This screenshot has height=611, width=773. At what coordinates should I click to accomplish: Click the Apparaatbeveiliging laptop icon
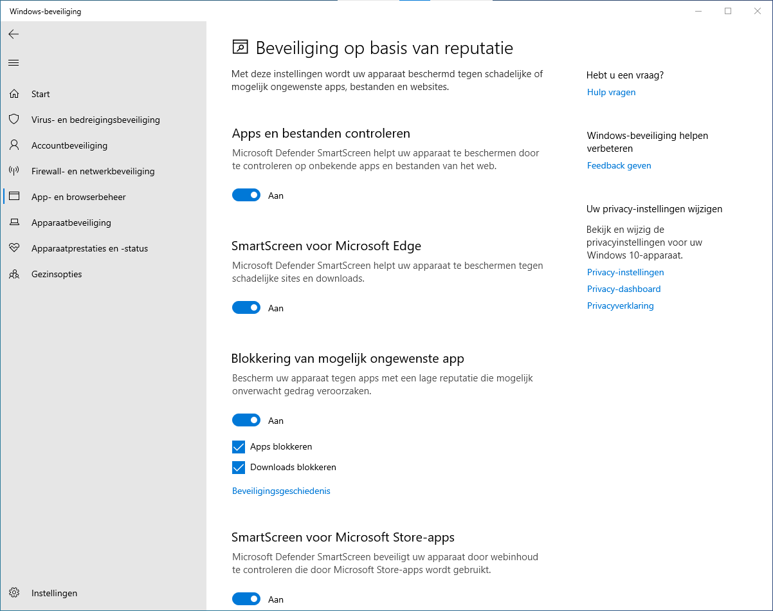point(14,223)
